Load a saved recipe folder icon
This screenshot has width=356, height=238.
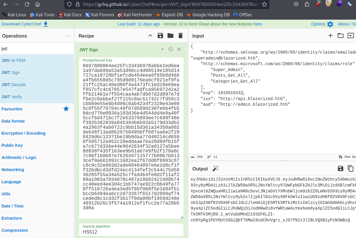170,36
